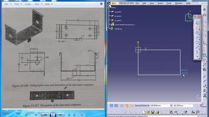Click the Sketcher workbench icon at top right
Screen dimensions: 209x117
pos(205,9)
